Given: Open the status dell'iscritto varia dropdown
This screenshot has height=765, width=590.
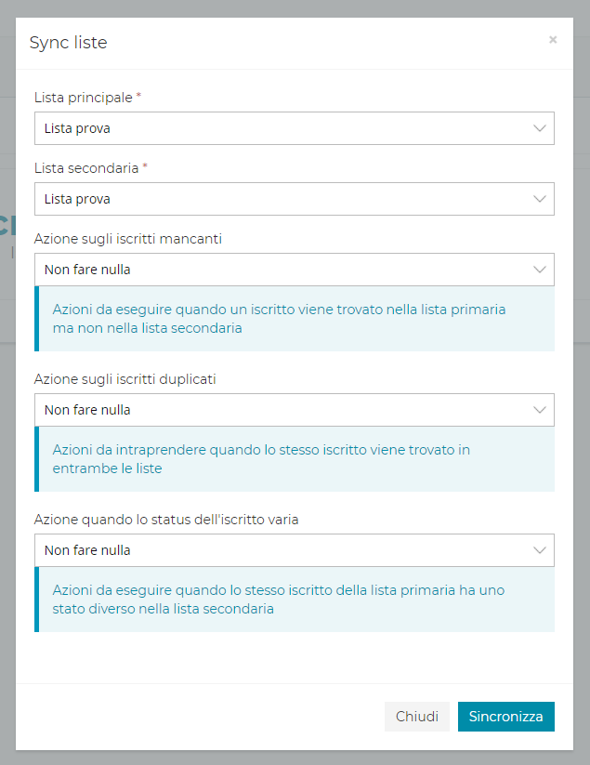Looking at the screenshot, I should tap(279, 550).
